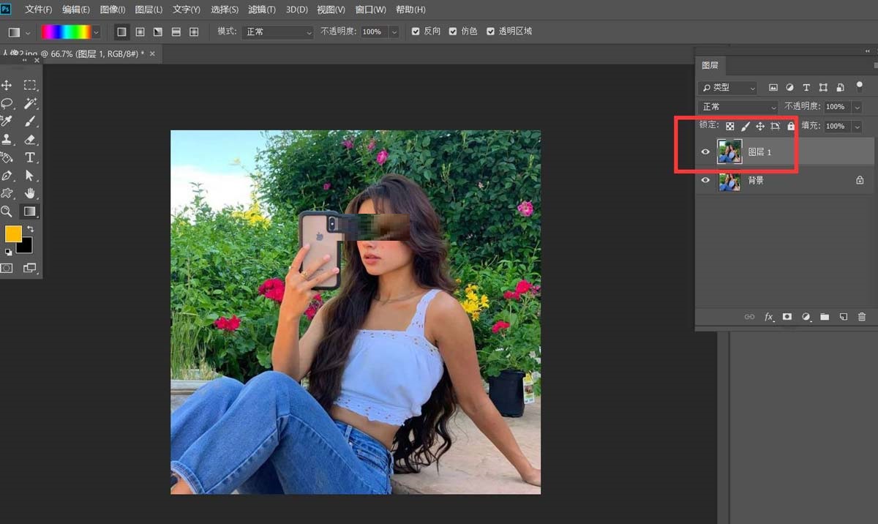Select the radial gradient style button
This screenshot has width=878, height=524.
pos(140,32)
